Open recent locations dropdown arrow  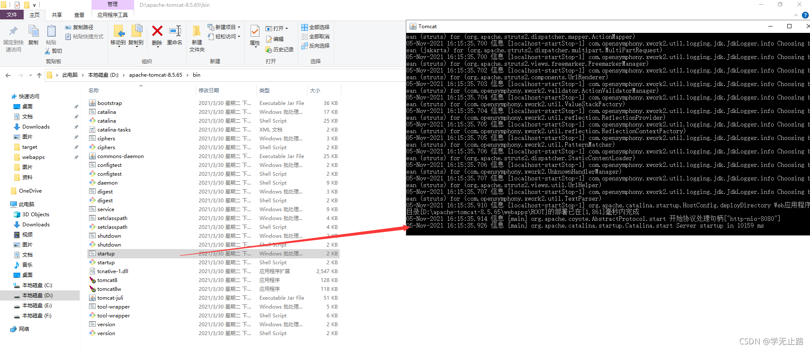click(30, 75)
